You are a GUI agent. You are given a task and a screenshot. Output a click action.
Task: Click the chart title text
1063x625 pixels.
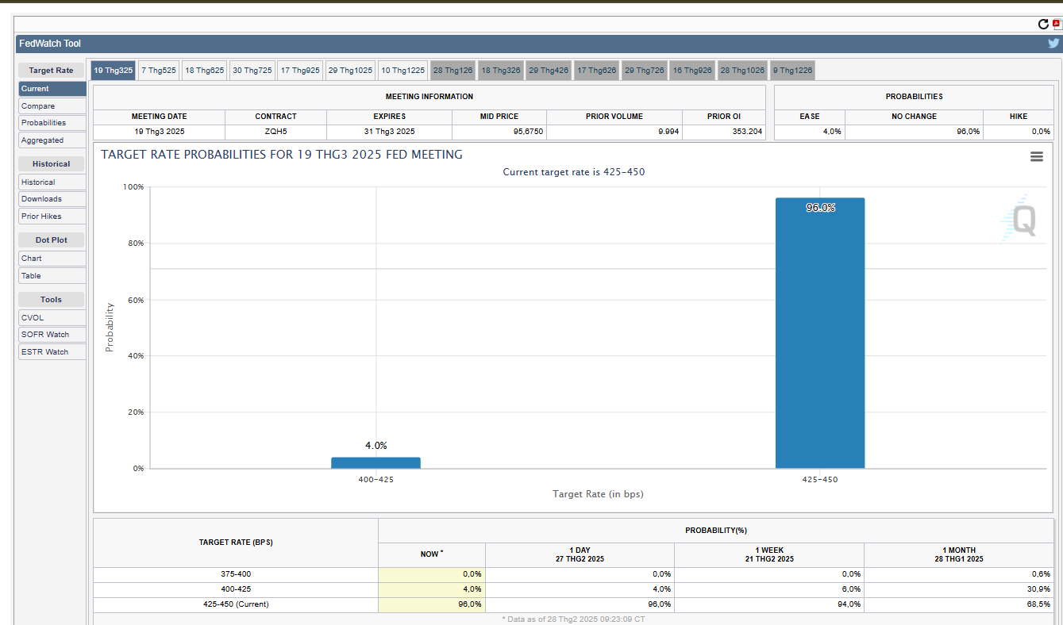tap(282, 155)
